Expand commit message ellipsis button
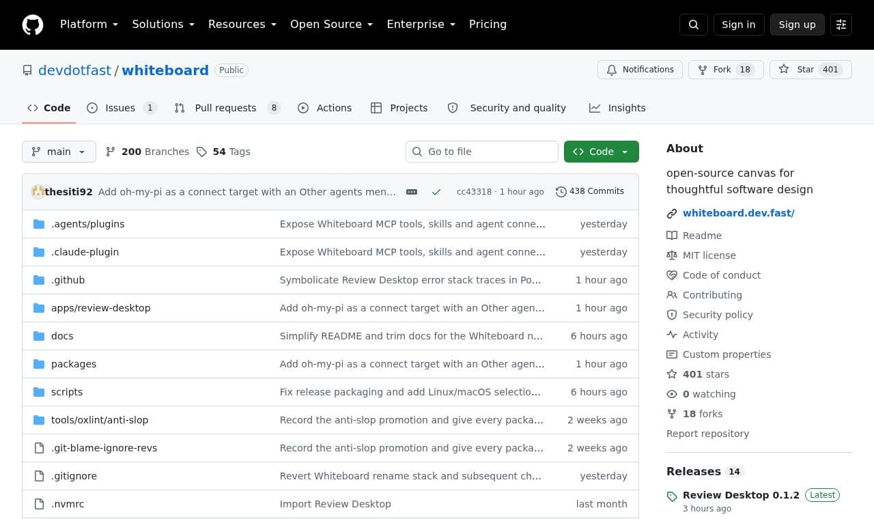Viewport: 874px width, 519px height. tap(412, 192)
